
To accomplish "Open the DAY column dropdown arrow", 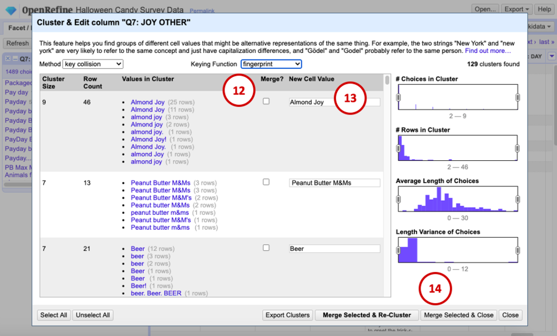I will pyautogui.click(x=551, y=56).
